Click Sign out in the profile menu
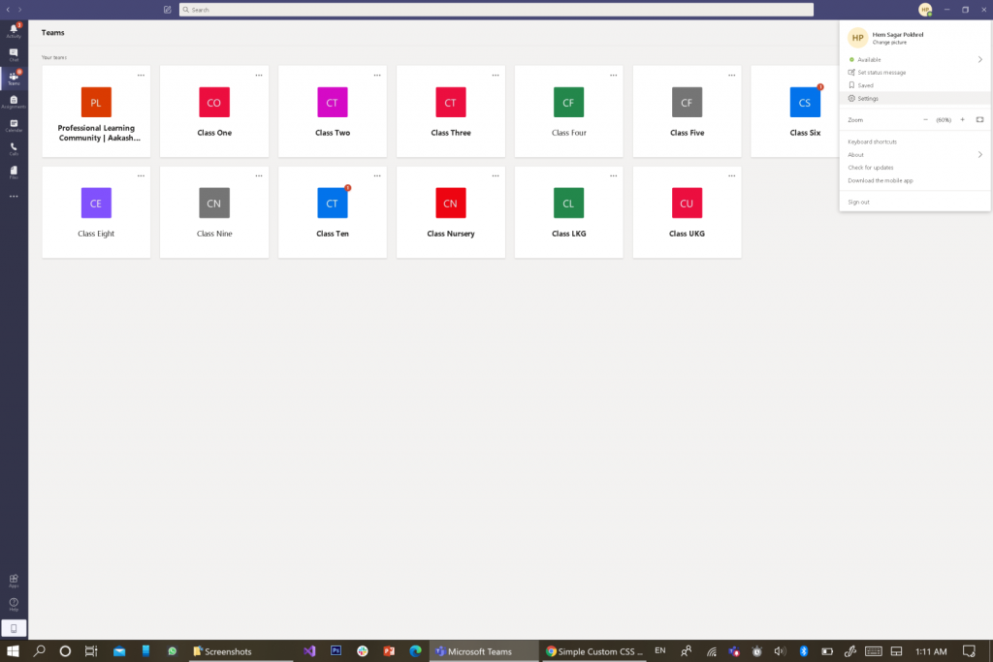The height and width of the screenshot is (662, 993). [858, 202]
